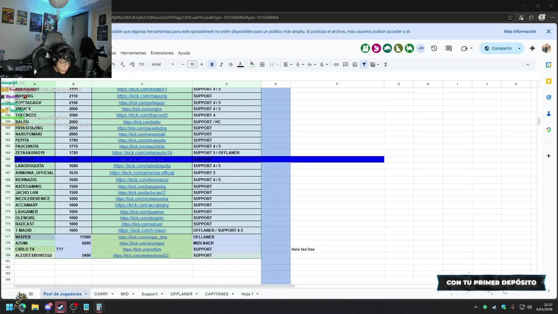Viewport: 558px width, 314px height.
Task: Toggle the filter funnel button
Action: coord(364,65)
